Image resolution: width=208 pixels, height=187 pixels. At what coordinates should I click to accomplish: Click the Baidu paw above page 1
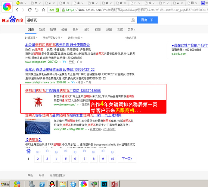(x=28, y=151)
